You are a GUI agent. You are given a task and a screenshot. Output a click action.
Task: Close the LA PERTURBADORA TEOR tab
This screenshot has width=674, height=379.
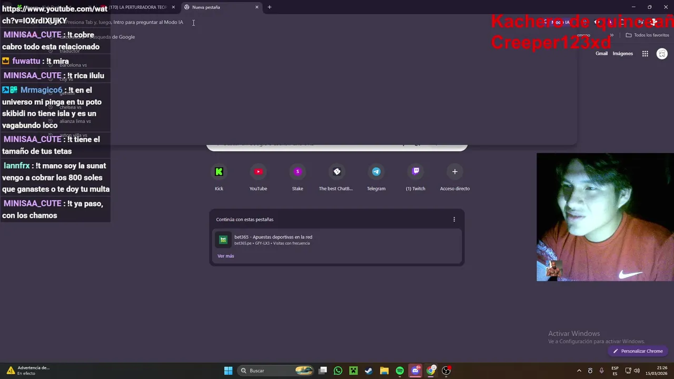point(173,7)
